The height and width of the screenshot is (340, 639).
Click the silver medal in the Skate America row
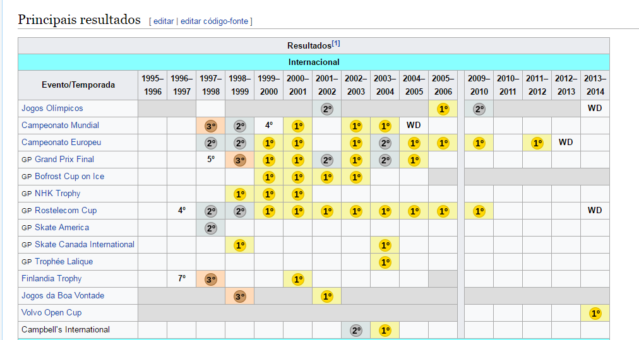pyautogui.click(x=211, y=228)
